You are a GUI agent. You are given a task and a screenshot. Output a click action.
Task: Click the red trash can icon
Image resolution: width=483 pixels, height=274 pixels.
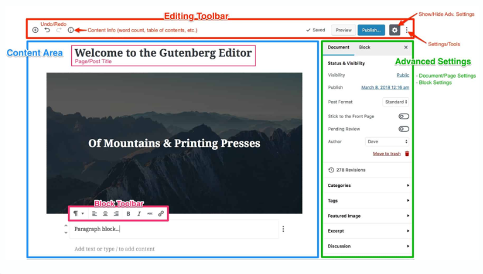click(x=407, y=153)
